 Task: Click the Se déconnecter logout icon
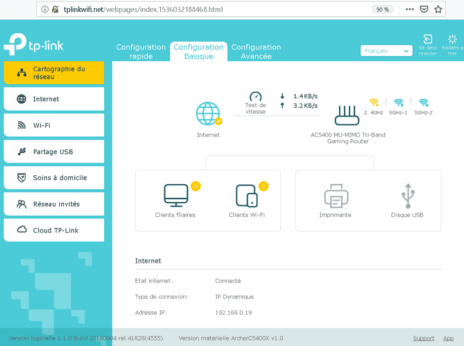[428, 39]
